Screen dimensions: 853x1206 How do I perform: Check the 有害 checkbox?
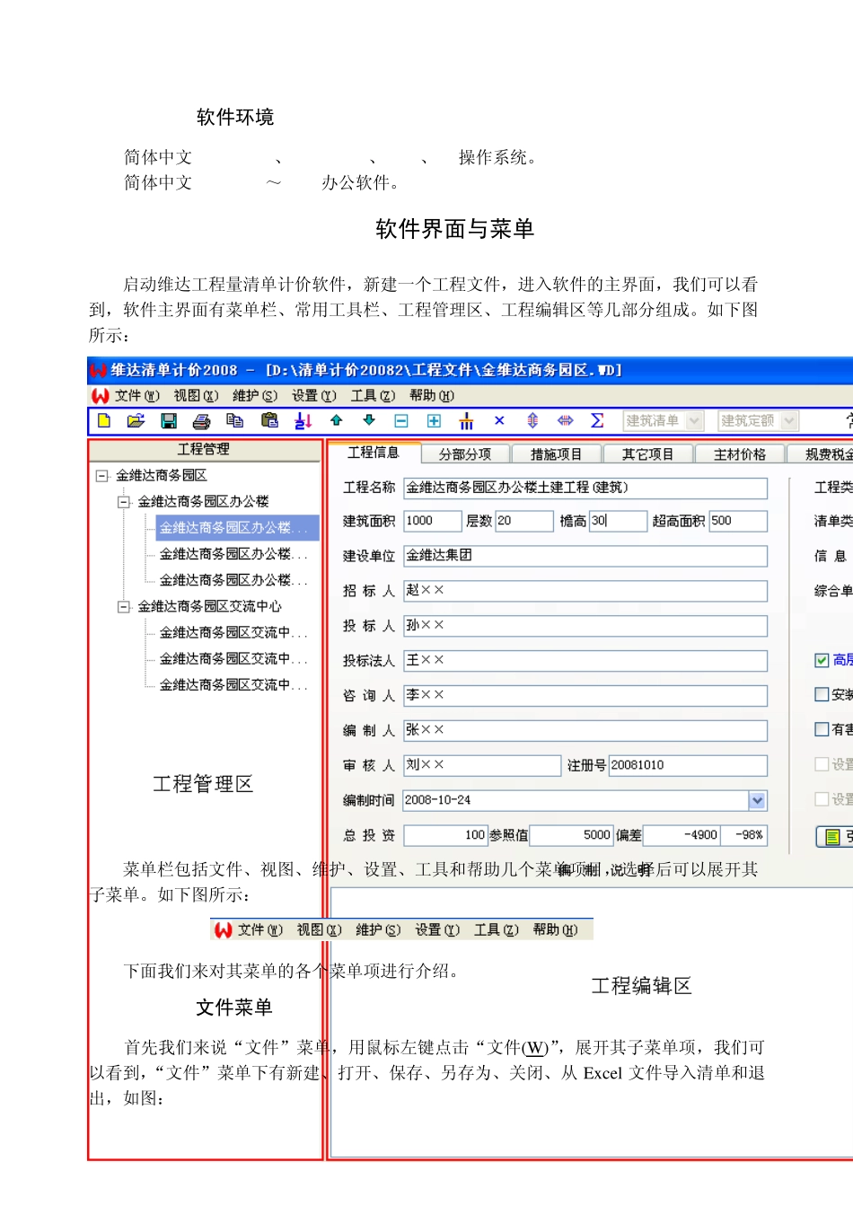click(822, 729)
